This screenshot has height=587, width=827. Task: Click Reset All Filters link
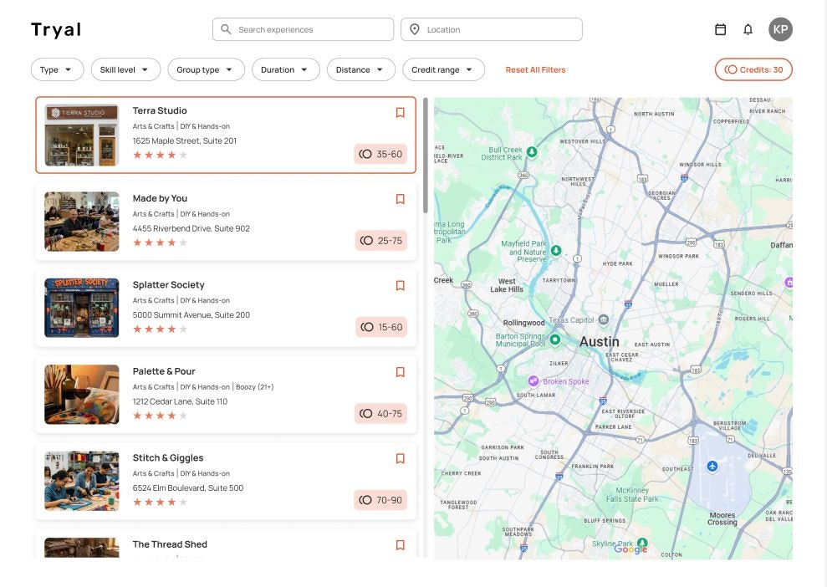click(535, 69)
